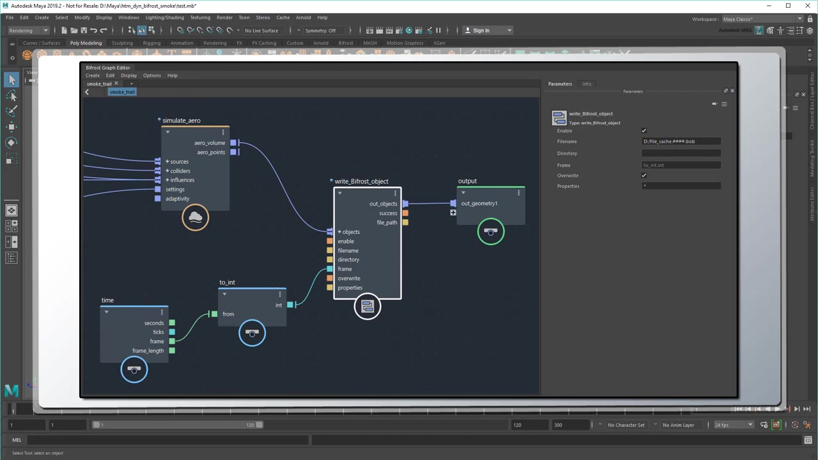
Task: Click the output node green circle icon
Action: point(491,231)
